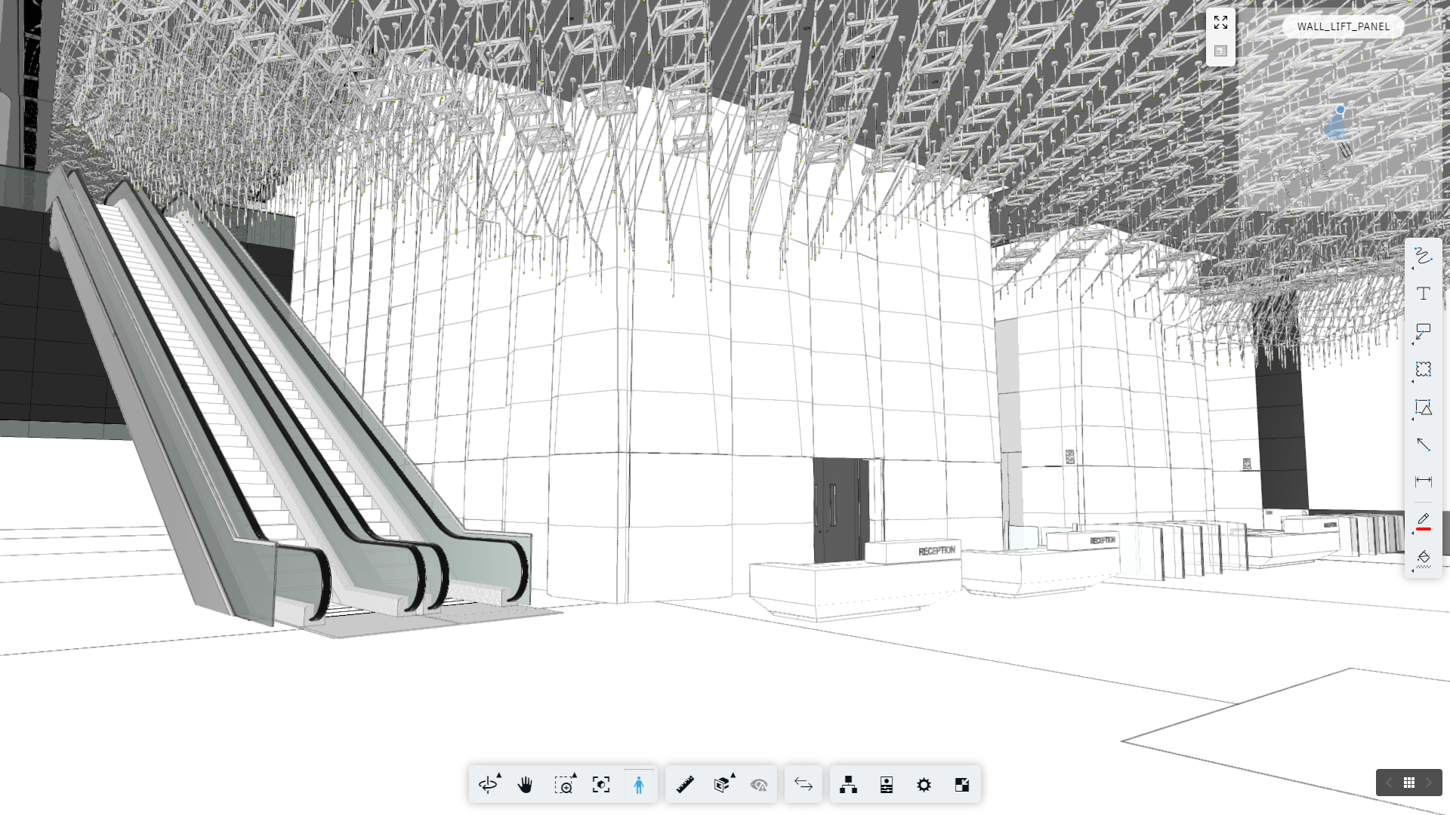Image resolution: width=1450 pixels, height=815 pixels.
Task: Expand the callout markup tool options
Action: (x=1414, y=343)
